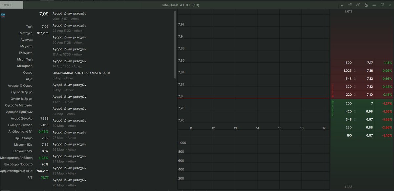The width and height of the screenshot is (394, 191).
Task: Select the zigzag line chart icon in toolbar
Action: pyautogui.click(x=358, y=5)
